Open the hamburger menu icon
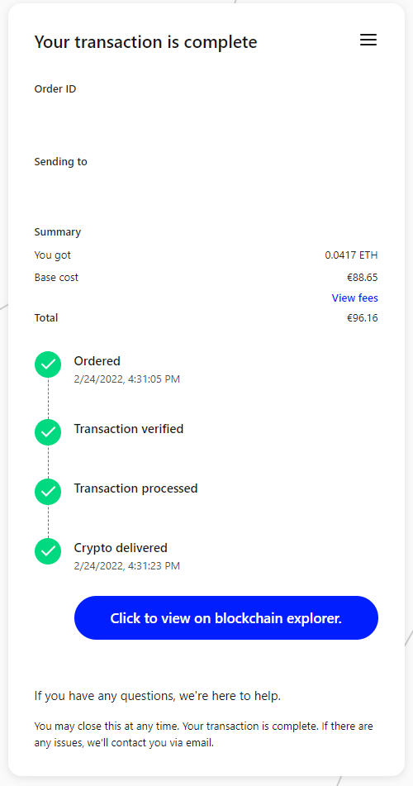The image size is (413, 786). tap(368, 40)
